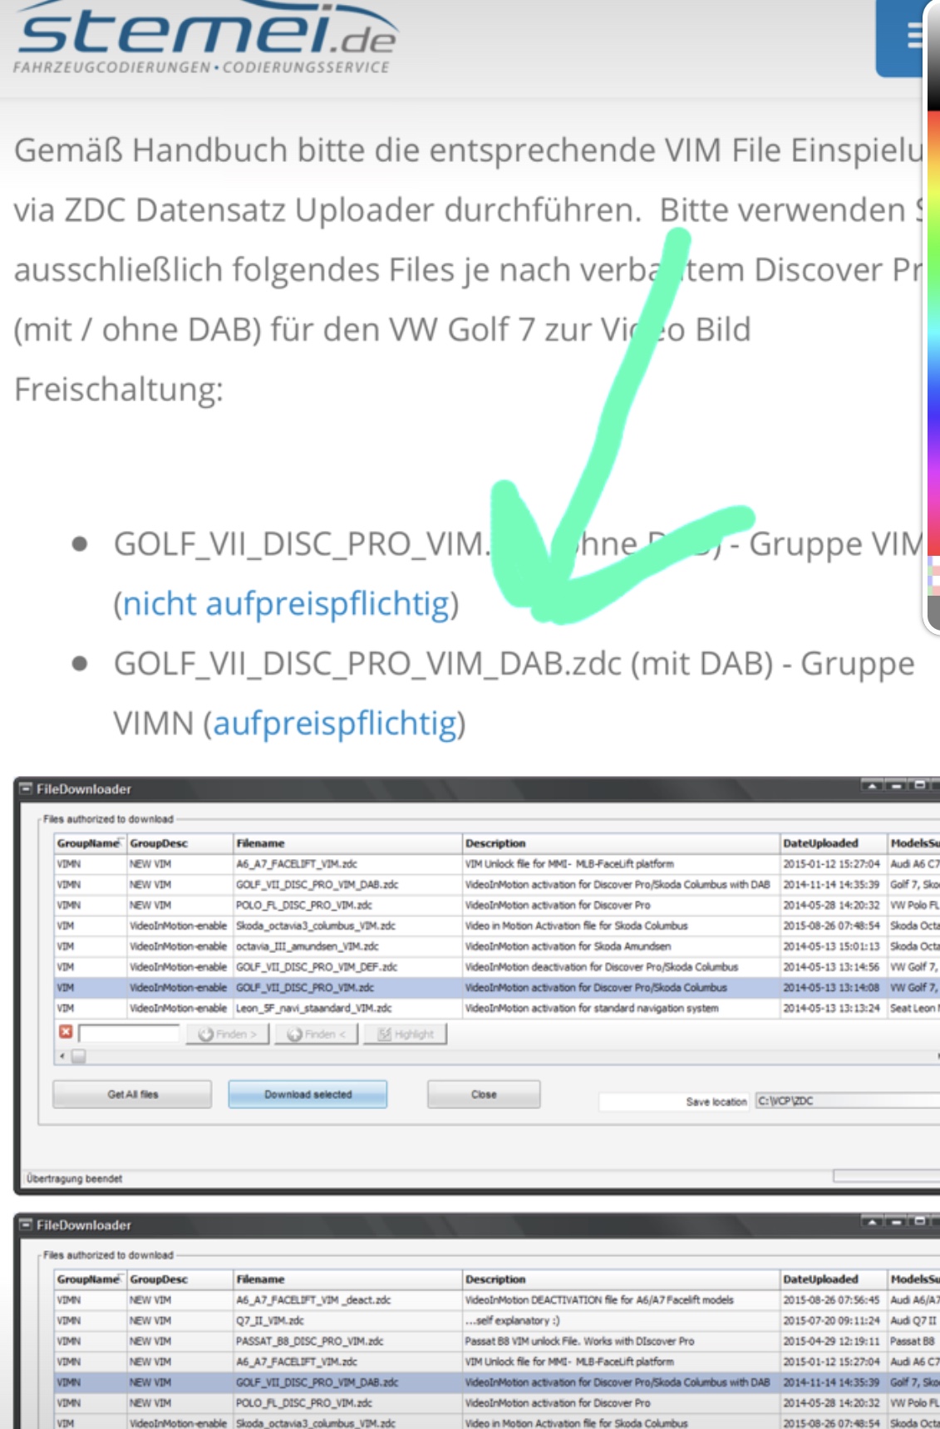
Task: Sort by Description in second FileDownloader window
Action: pyautogui.click(x=621, y=1279)
